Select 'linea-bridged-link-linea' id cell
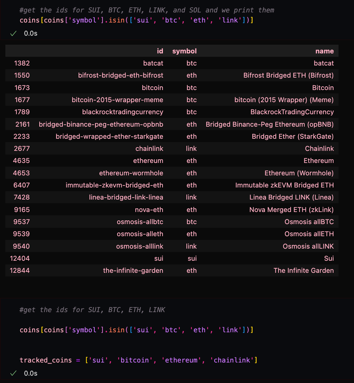This screenshot has height=383, width=354. click(126, 197)
